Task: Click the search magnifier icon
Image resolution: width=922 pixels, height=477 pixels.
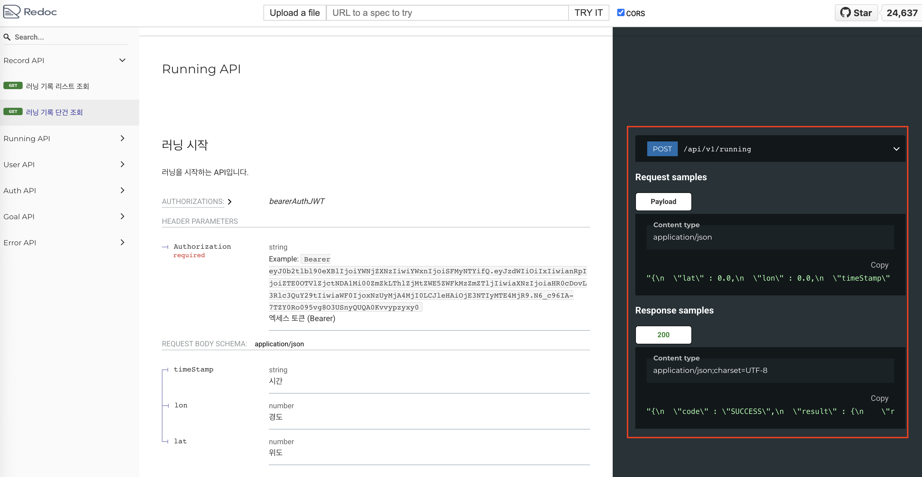Action: point(7,37)
